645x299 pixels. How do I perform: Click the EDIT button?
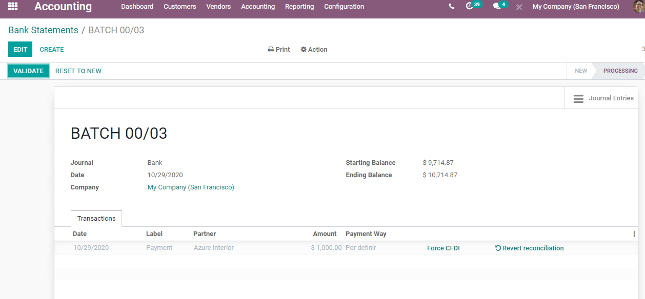[x=20, y=50]
